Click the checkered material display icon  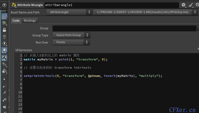click(x=4, y=58)
